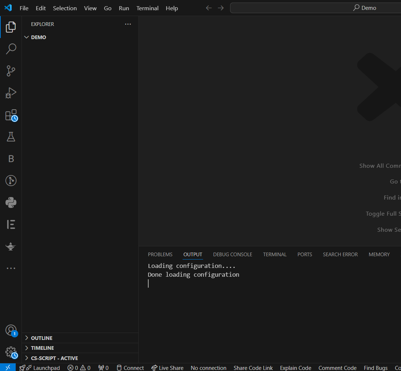Open the Run and Debug view
The width and height of the screenshot is (401, 371).
[11, 93]
